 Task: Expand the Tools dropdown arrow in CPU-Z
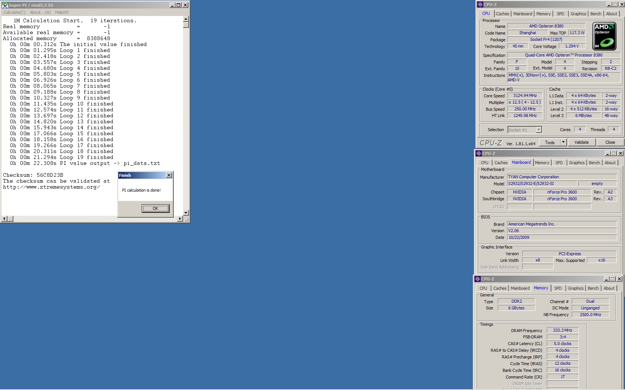point(563,143)
